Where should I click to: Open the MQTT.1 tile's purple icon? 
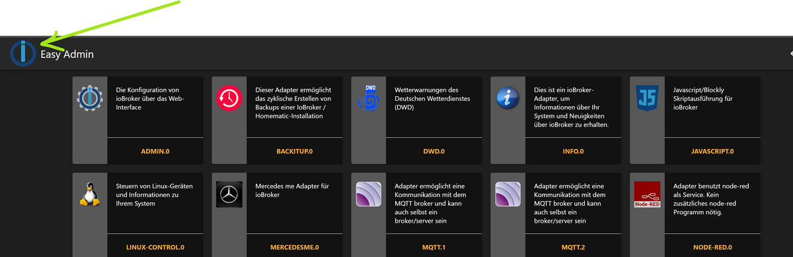(369, 194)
